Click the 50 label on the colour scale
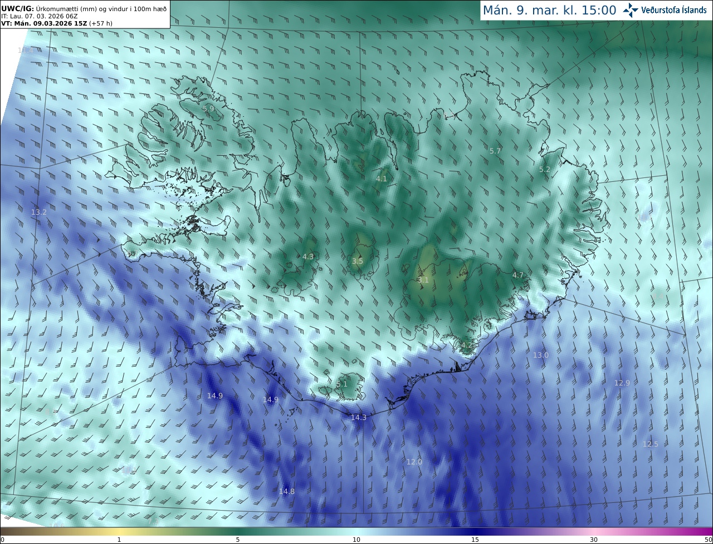The image size is (713, 544). (708, 540)
